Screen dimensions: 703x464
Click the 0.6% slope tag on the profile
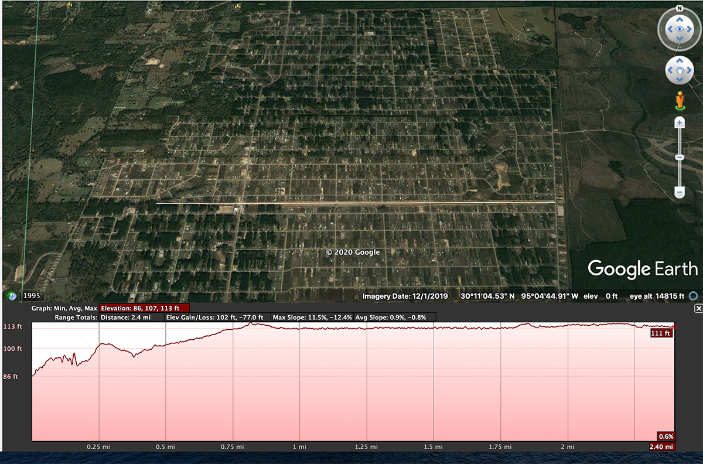tap(666, 436)
